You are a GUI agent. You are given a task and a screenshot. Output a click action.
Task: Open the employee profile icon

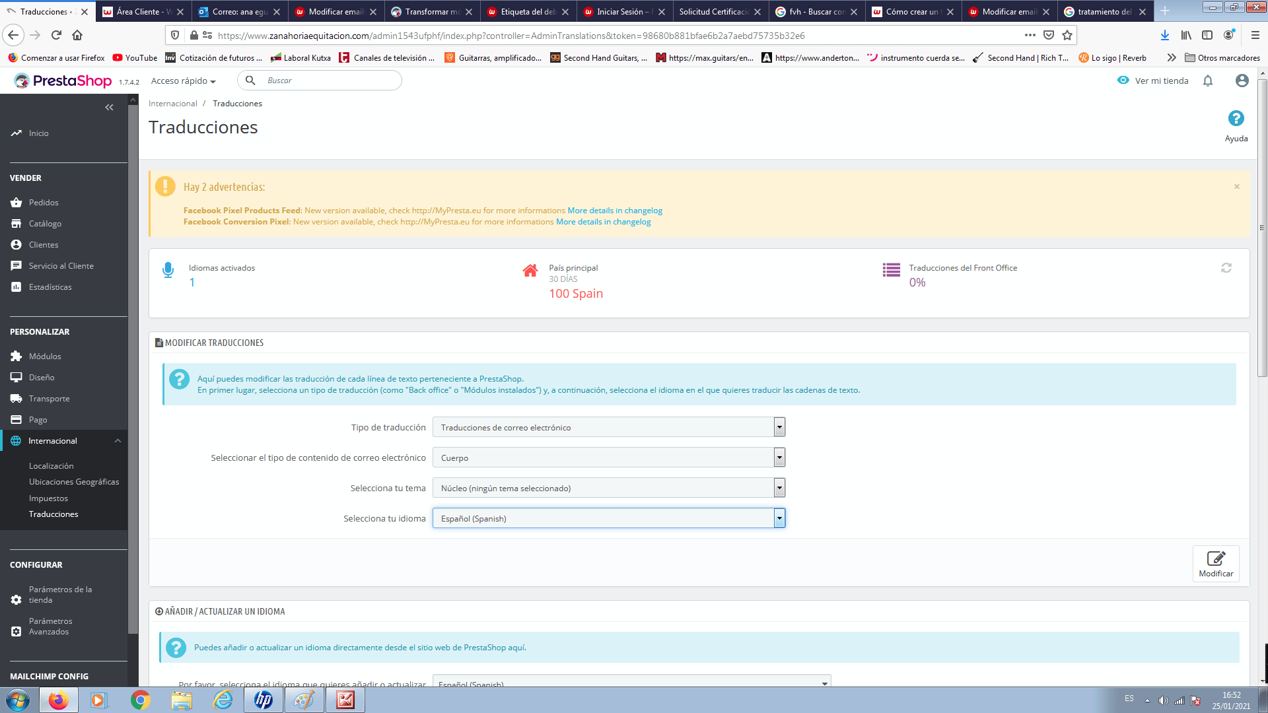point(1242,81)
